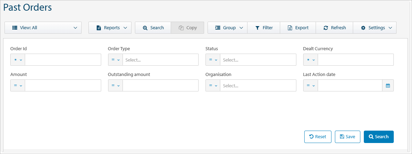Click the Last Action date input field
The image size is (412, 154).
pos(350,86)
